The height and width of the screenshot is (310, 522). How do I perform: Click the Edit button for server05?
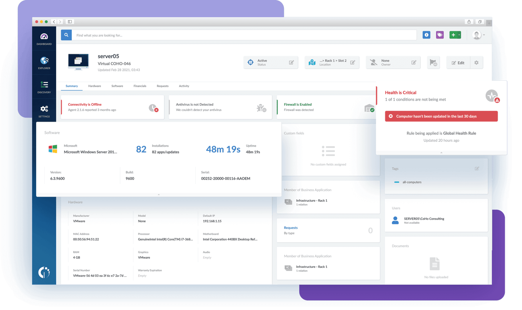click(458, 62)
